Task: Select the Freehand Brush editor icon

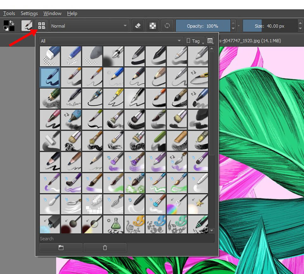Action: (x=27, y=25)
